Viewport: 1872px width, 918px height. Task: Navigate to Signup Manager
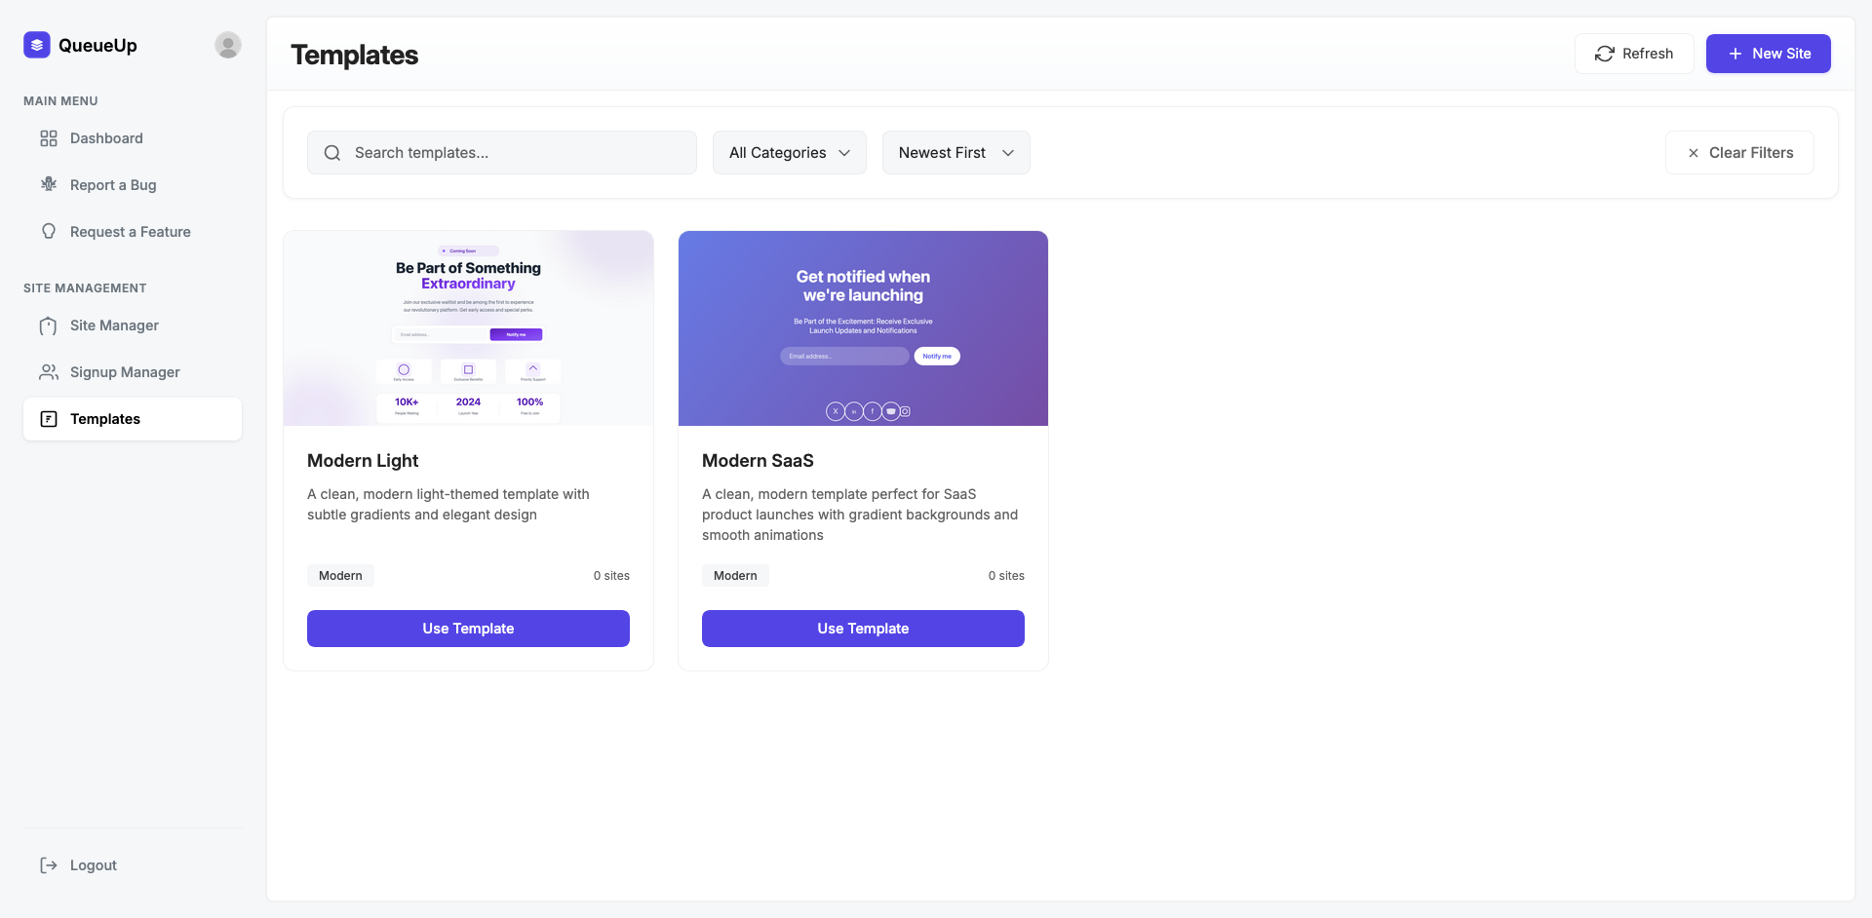coord(133,372)
